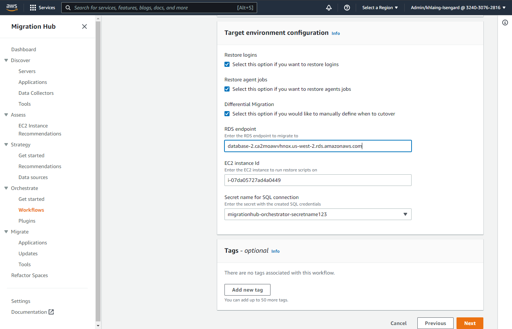Open the AWS console home logo
Screen dimensions: 512x329
[x=12, y=8]
